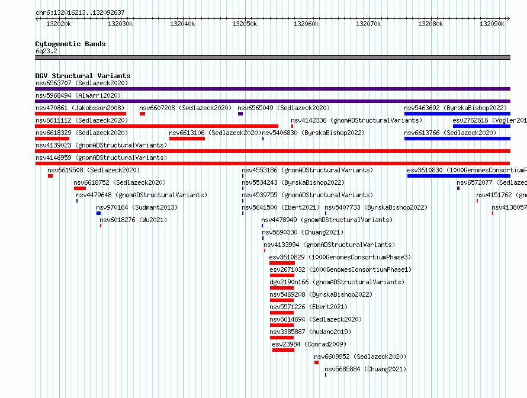The width and height of the screenshot is (527, 398).
Task: Select the esv3610829 red variant bar
Action: 282,263
